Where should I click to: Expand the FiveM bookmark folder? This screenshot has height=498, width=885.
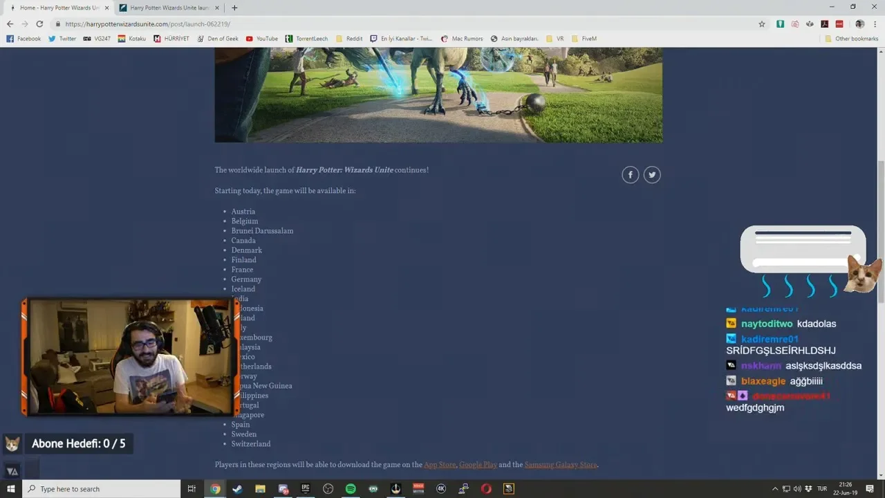pos(584,39)
